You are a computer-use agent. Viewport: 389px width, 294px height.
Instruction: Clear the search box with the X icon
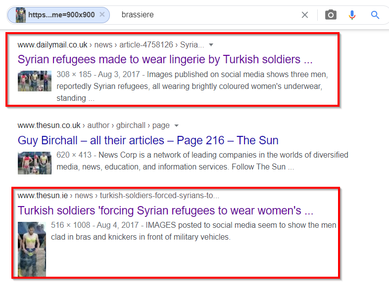click(x=305, y=15)
